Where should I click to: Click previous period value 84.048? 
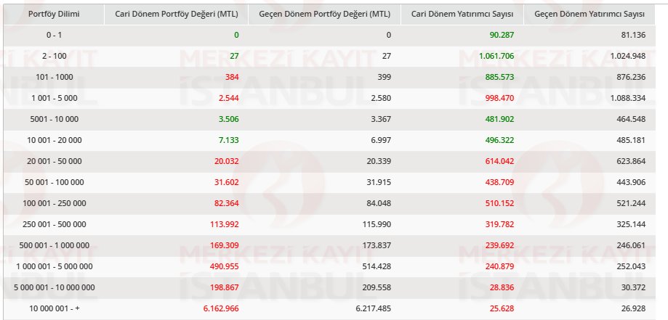[x=379, y=203]
